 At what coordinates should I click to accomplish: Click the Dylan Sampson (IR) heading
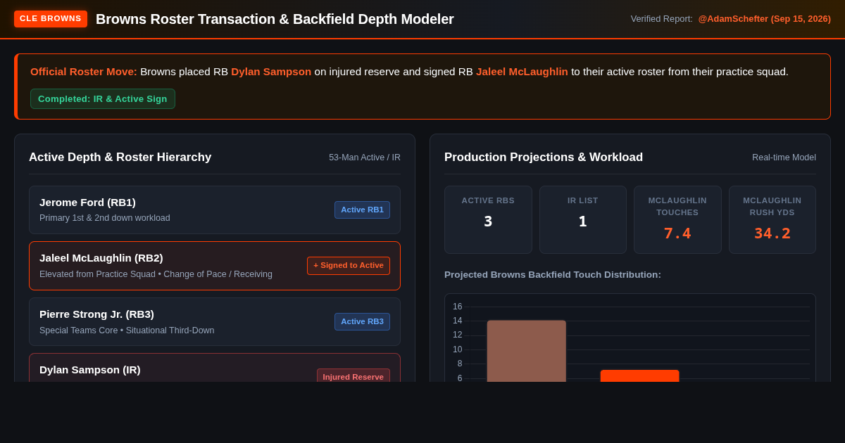[90, 370]
